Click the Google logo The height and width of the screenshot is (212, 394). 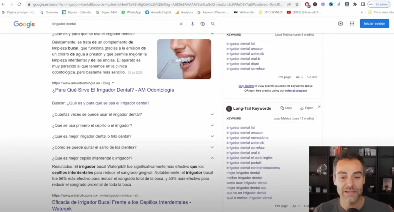(x=24, y=24)
